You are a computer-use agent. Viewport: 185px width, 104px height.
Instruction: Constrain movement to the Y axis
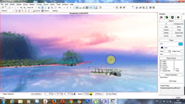point(71,8)
